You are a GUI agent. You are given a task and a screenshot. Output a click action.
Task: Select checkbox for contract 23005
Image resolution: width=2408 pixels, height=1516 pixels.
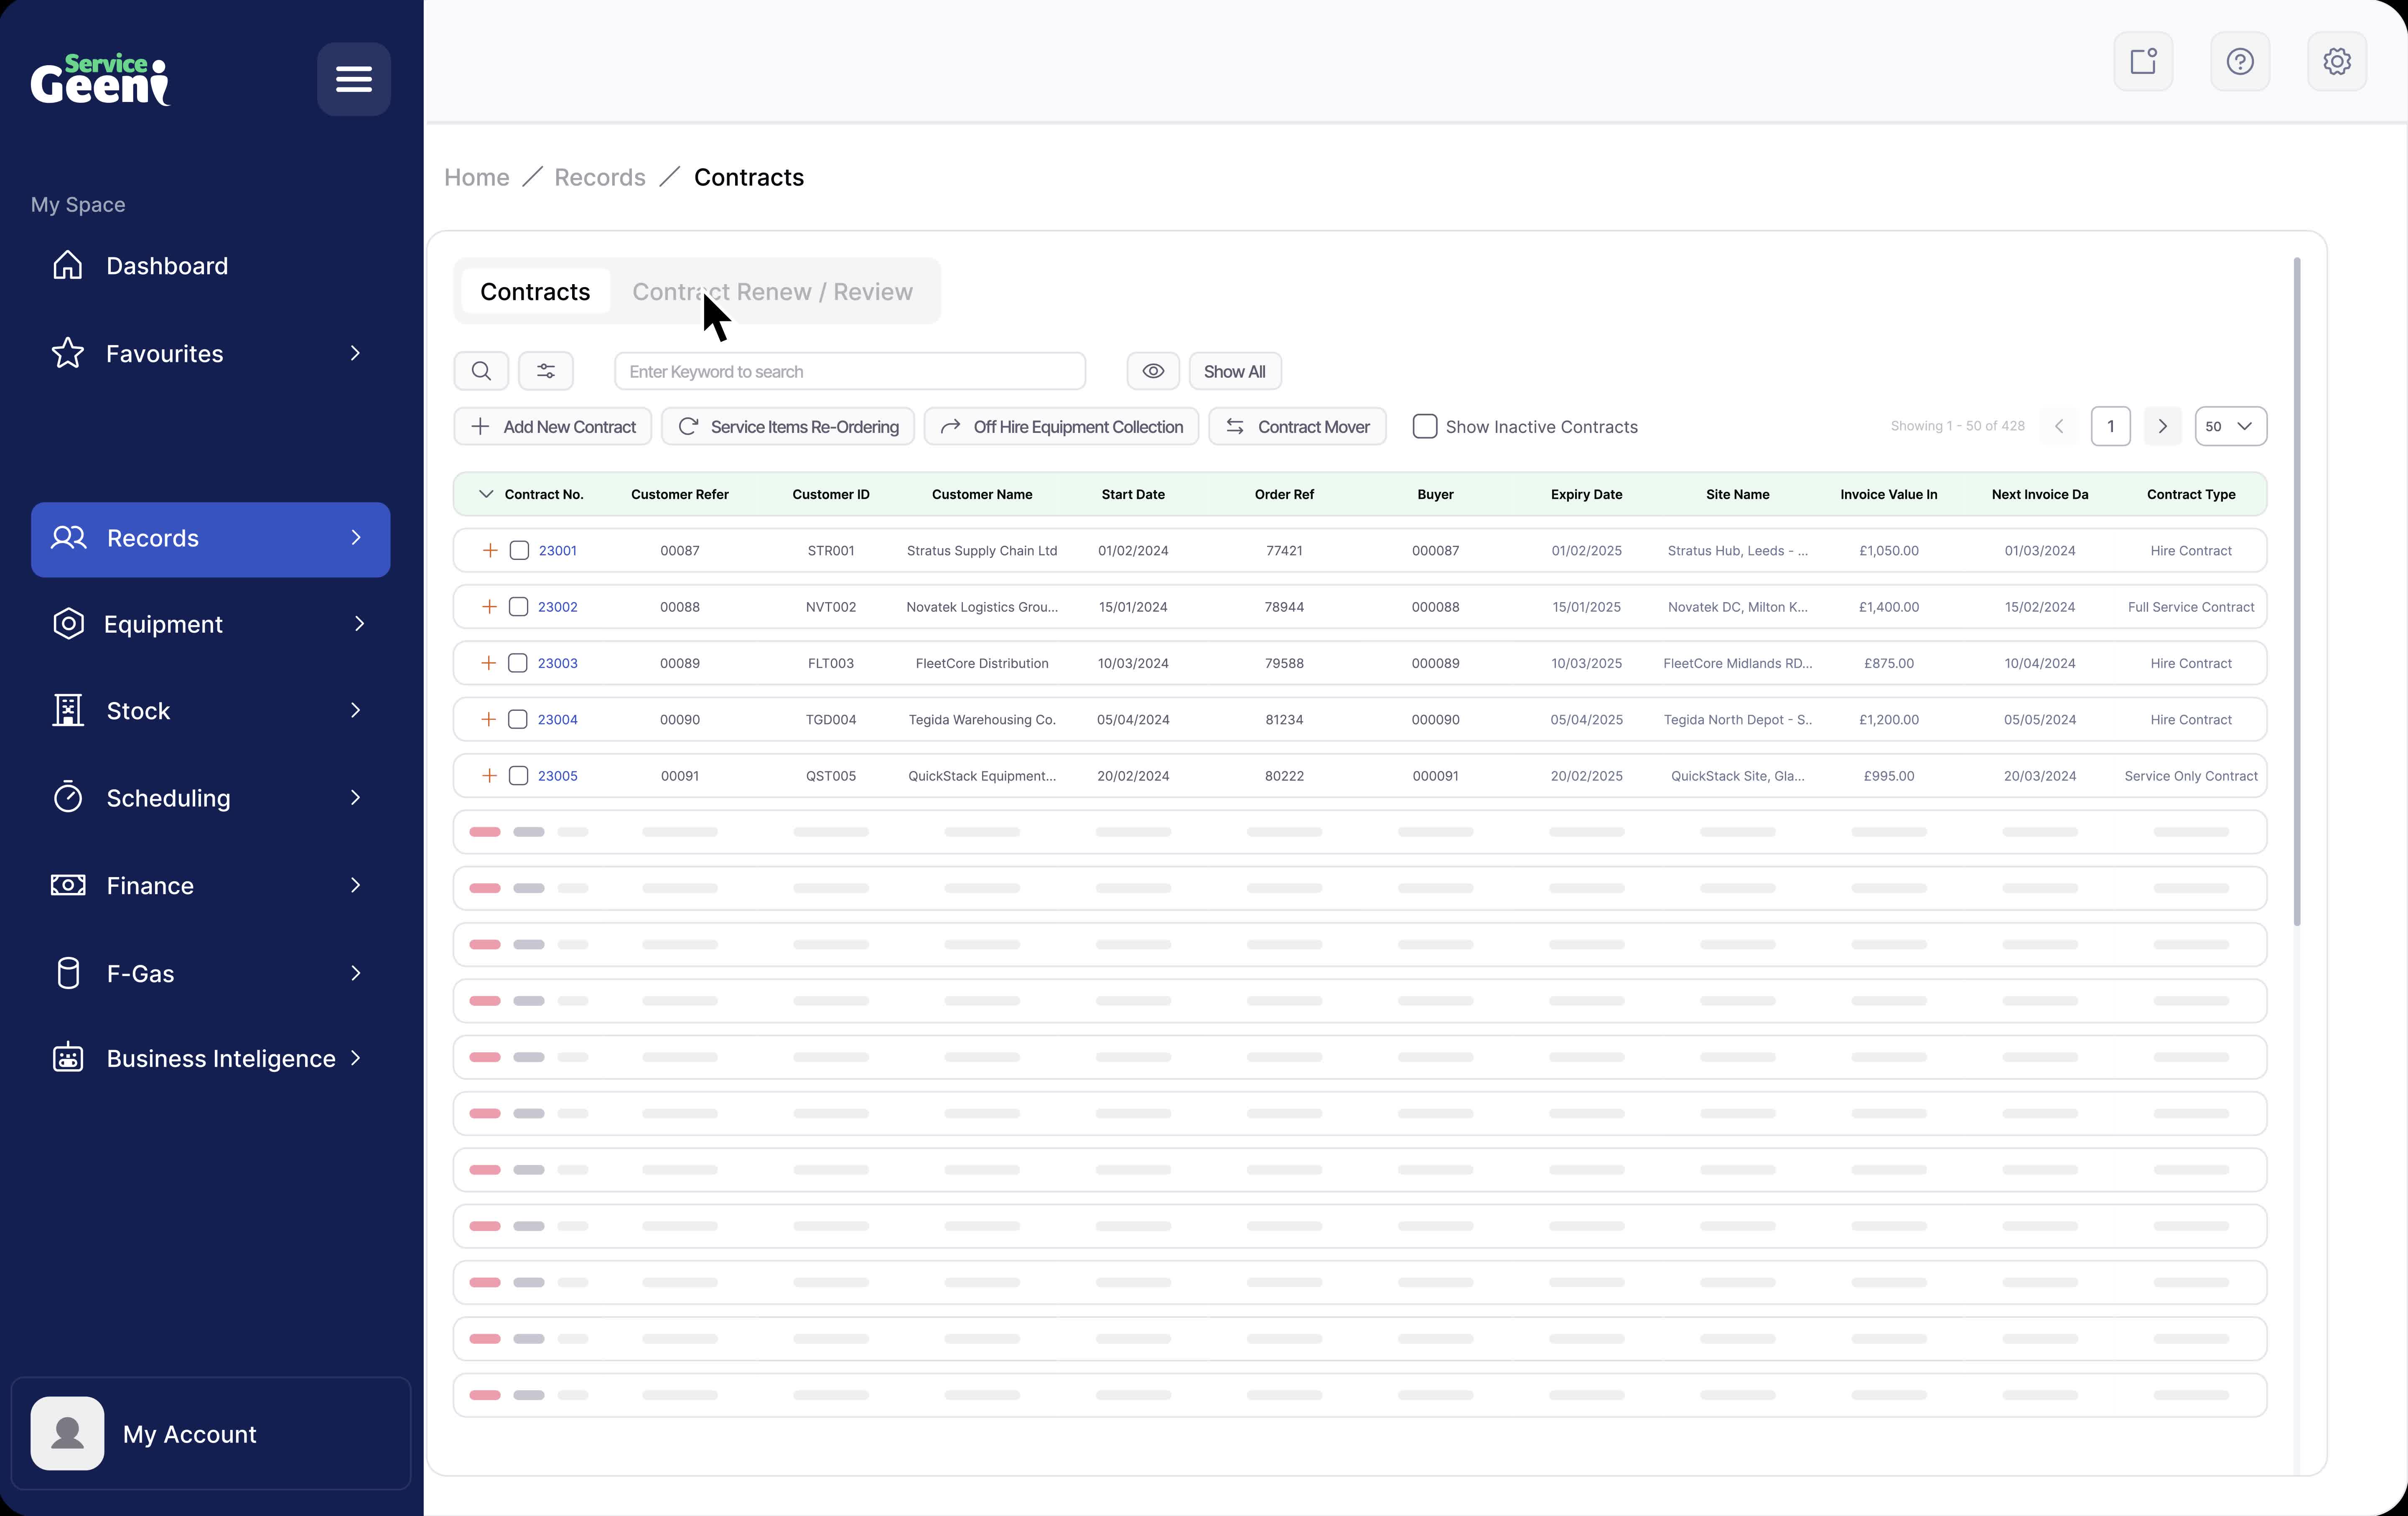pyautogui.click(x=518, y=776)
